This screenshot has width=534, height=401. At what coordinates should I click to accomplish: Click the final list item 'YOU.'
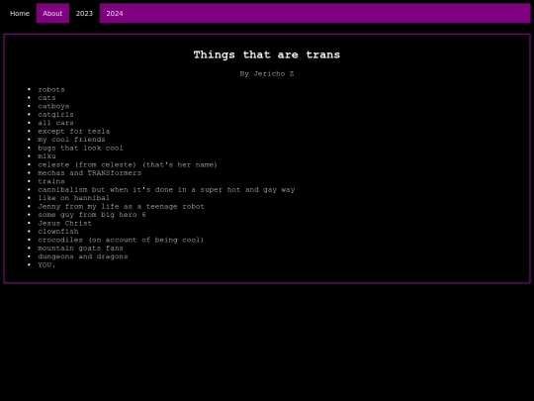coord(46,265)
